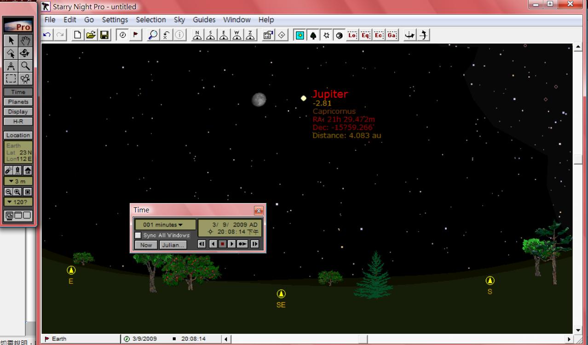Select the magnifier zoom tool in palette

25,66
